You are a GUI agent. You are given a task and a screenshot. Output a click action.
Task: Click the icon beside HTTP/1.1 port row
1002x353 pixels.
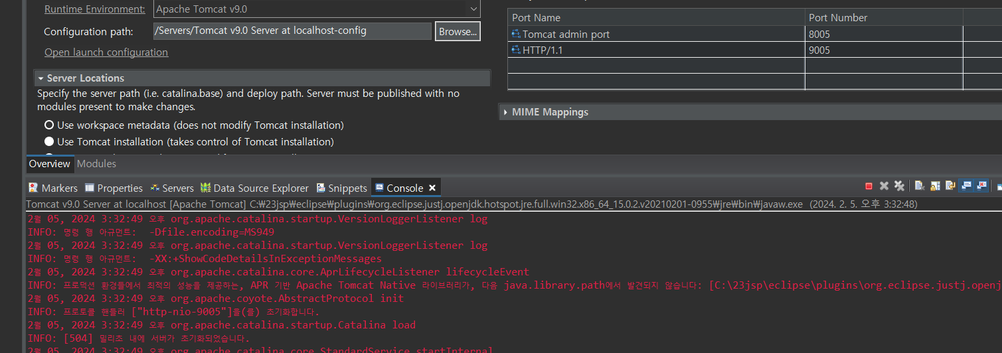[x=516, y=50]
